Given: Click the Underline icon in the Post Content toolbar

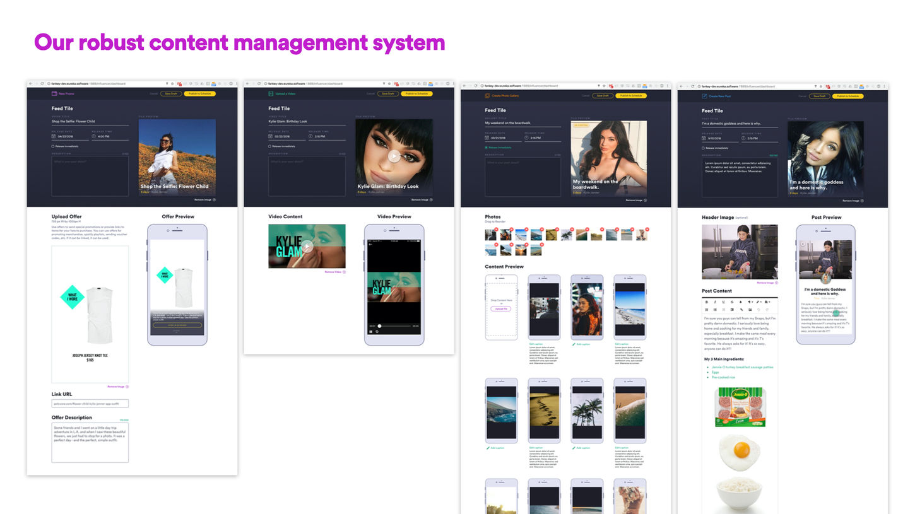Looking at the screenshot, I should pos(724,302).
